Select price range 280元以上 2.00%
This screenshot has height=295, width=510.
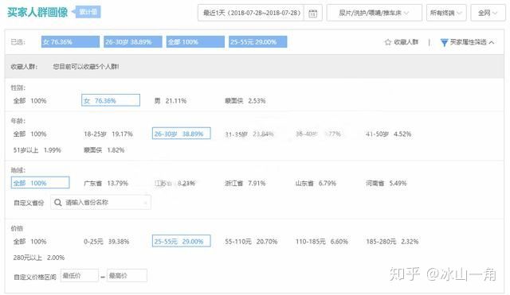tap(39, 258)
